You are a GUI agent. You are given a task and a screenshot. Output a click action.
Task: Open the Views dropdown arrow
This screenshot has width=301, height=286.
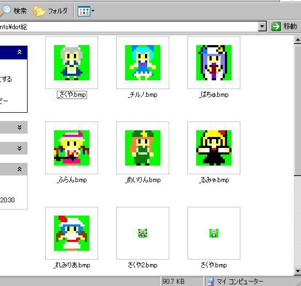point(93,11)
